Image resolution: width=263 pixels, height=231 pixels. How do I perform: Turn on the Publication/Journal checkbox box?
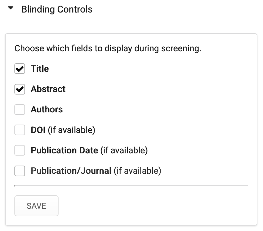[20, 171]
